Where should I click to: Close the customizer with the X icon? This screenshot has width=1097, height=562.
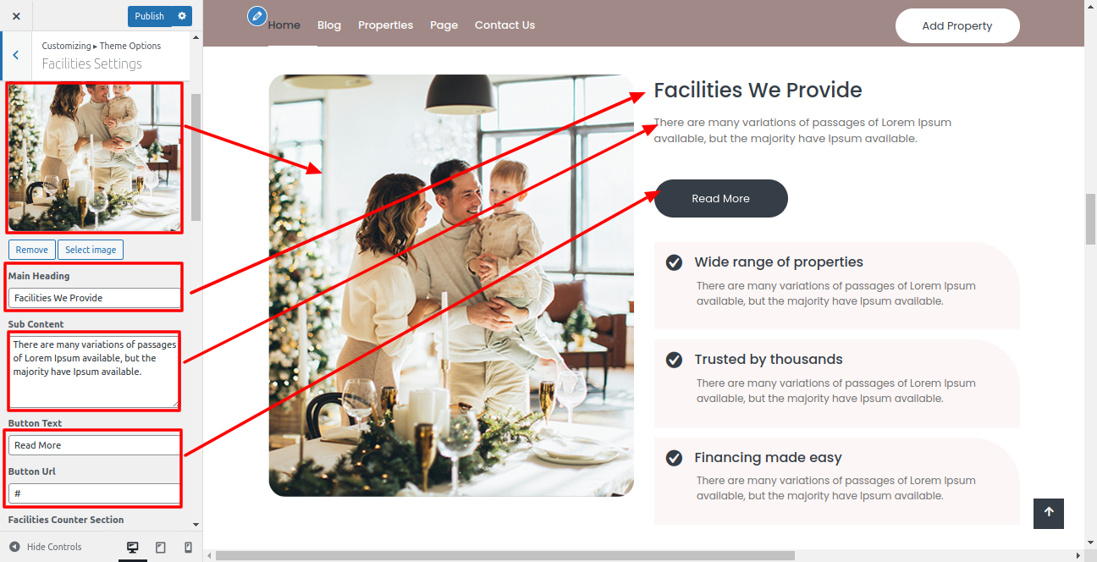pyautogui.click(x=16, y=16)
